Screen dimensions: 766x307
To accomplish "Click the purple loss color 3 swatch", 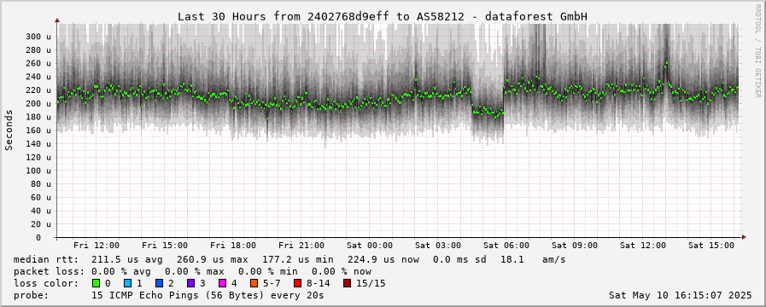I will click(190, 283).
